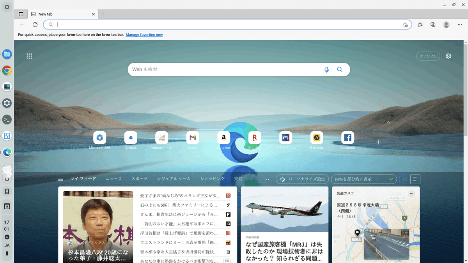Add a new quick link site
This screenshot has width=468, height=263.
378,142
